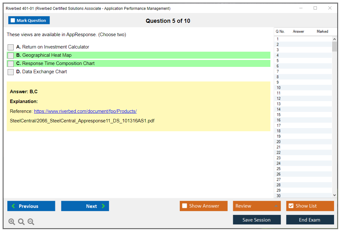Click the zoom in magnifier icon
Screen dimensions: 342x233
tap(12, 222)
